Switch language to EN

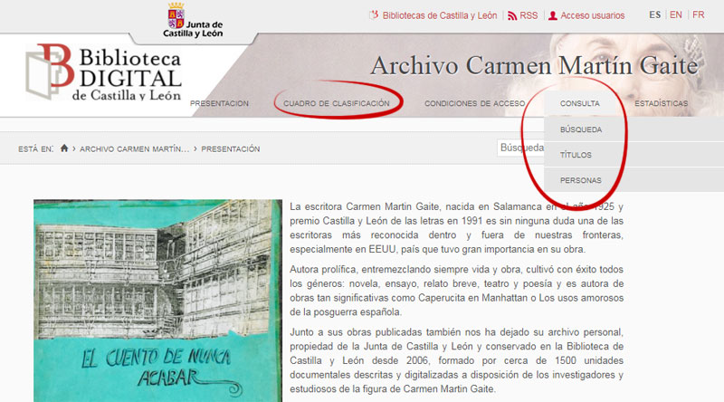click(676, 14)
